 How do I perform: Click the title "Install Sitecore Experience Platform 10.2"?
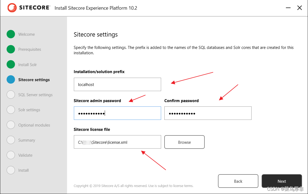coord(96,8)
